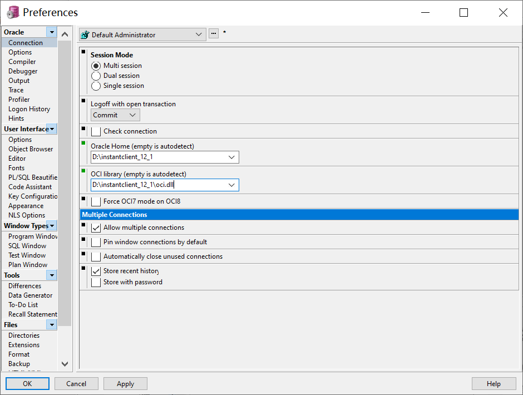Click the Session Mode black indicator square
This screenshot has width=523, height=395.
tap(83, 52)
